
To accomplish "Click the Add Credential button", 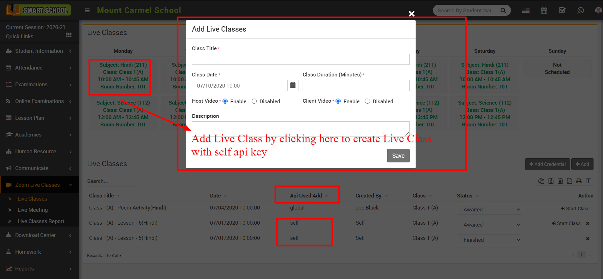I will [547, 164].
